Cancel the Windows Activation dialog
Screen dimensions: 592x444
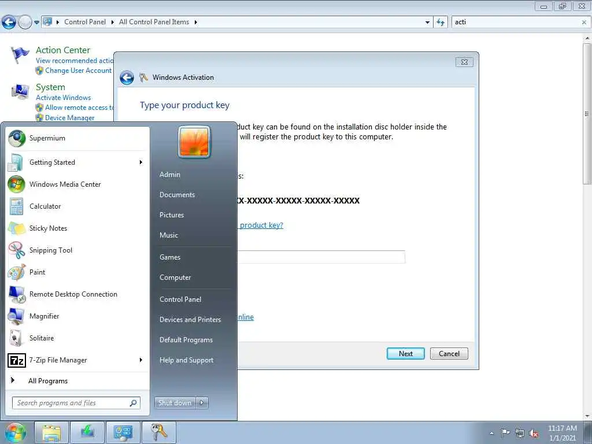tap(449, 354)
